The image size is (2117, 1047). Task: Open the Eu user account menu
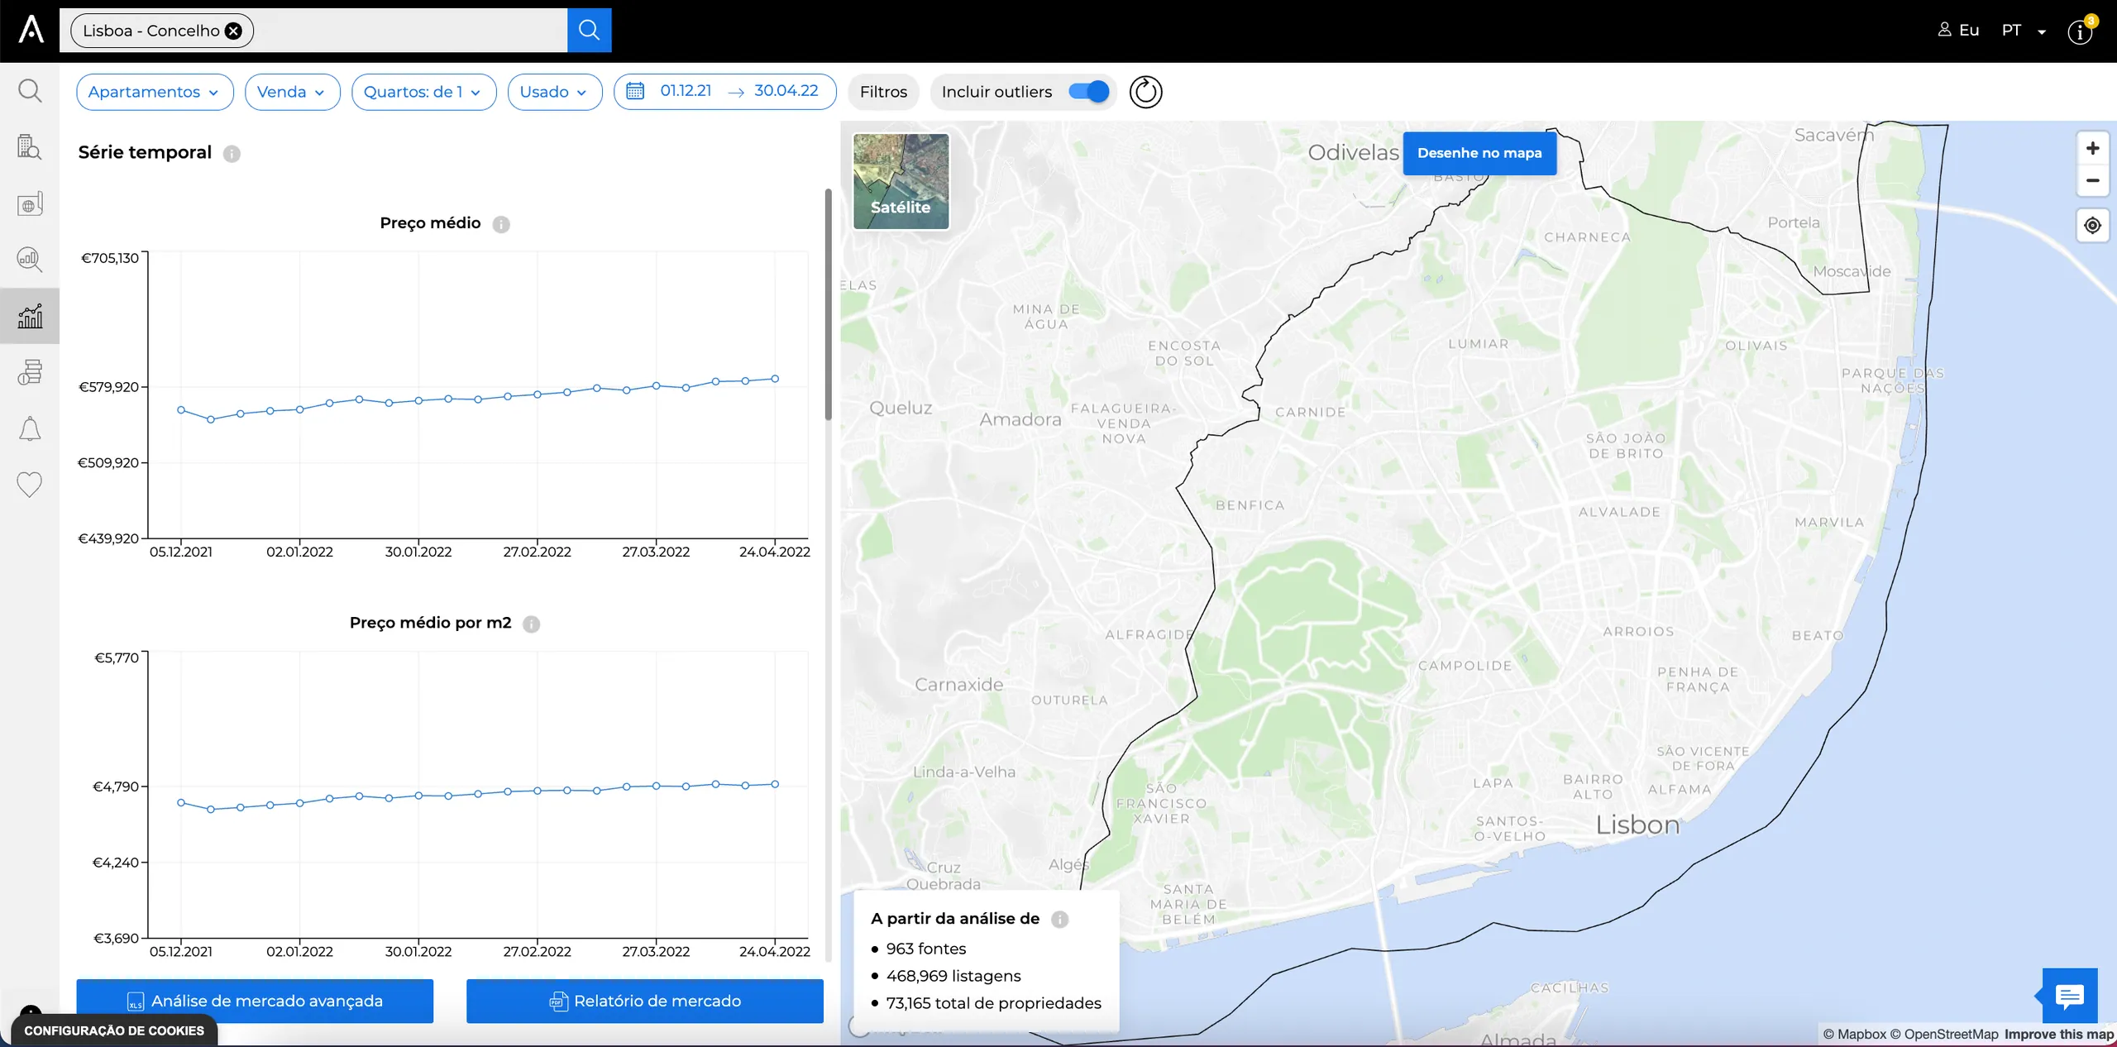coord(1957,31)
